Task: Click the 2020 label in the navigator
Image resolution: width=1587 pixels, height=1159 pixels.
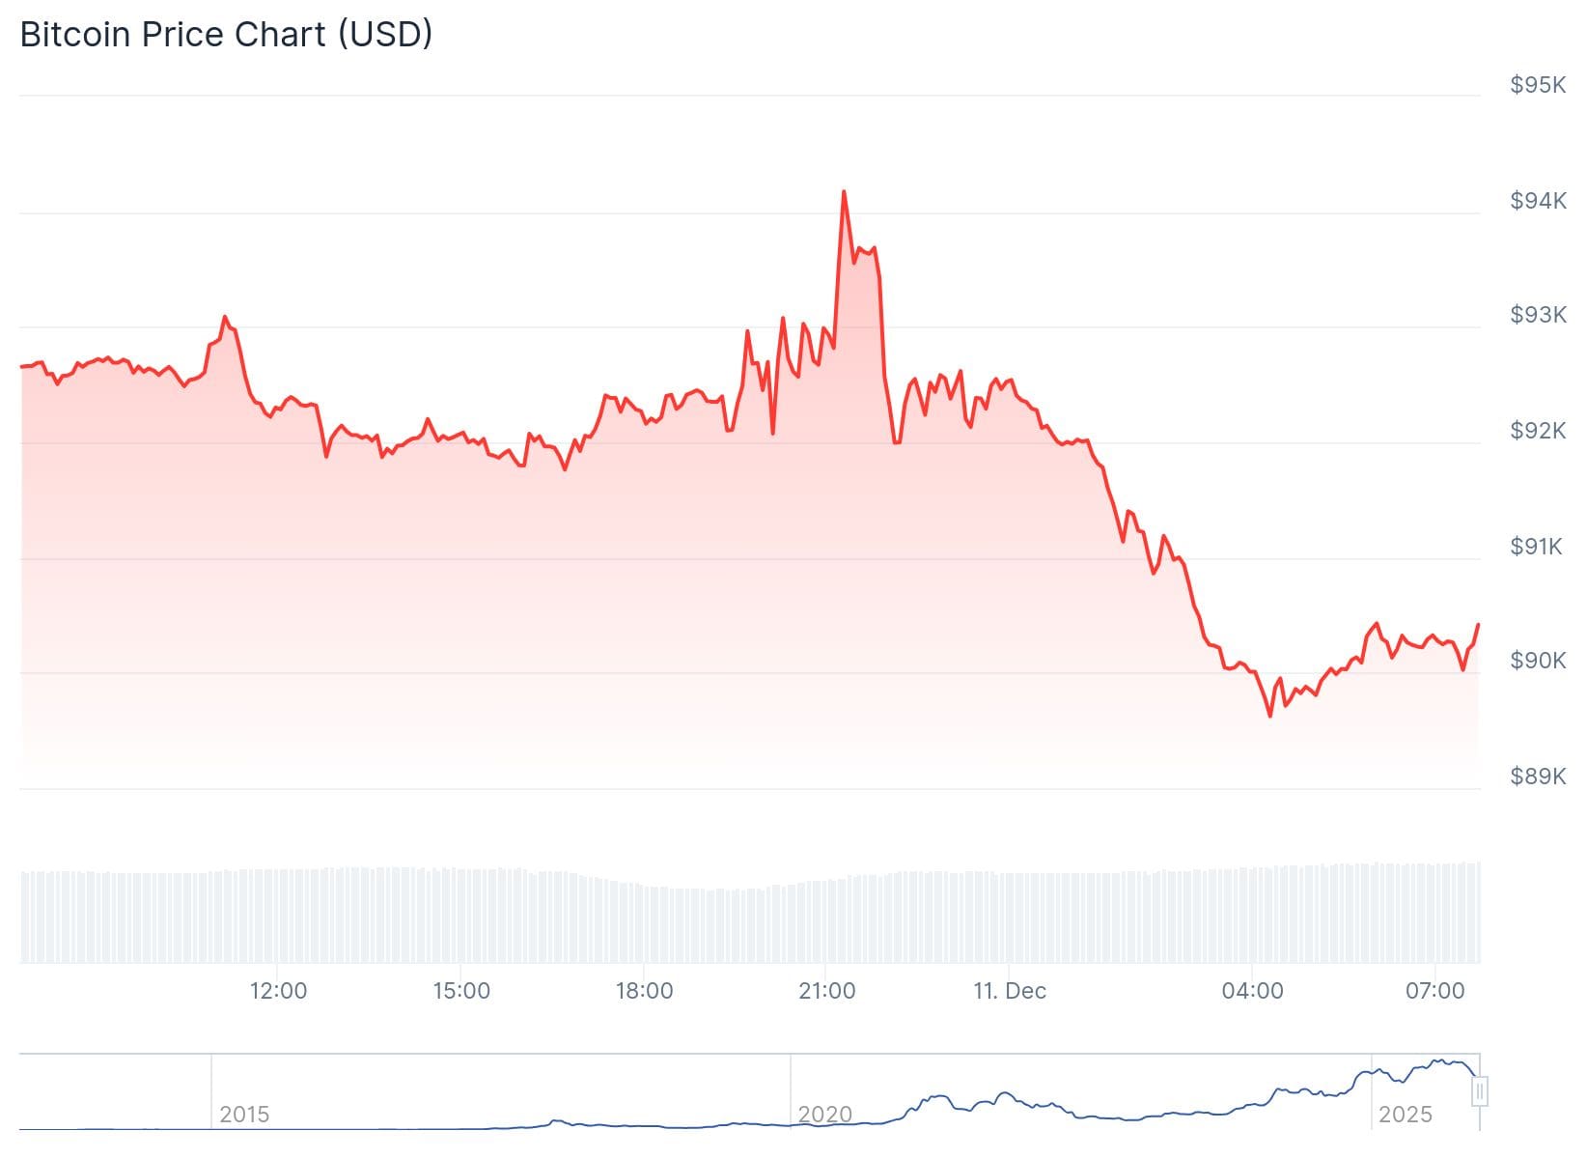Action: 825,1115
